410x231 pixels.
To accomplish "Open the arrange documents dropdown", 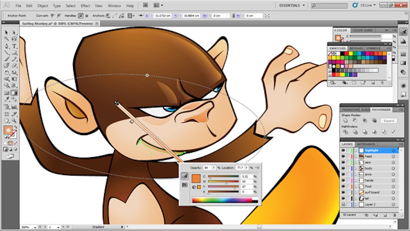I will 158,5.
